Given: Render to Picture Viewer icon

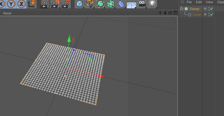Looking at the screenshot, I should (x=55, y=4).
